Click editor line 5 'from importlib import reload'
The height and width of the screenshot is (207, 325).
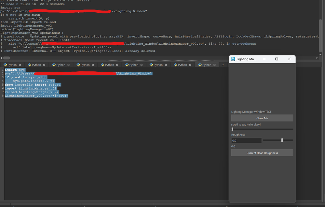click(33, 85)
